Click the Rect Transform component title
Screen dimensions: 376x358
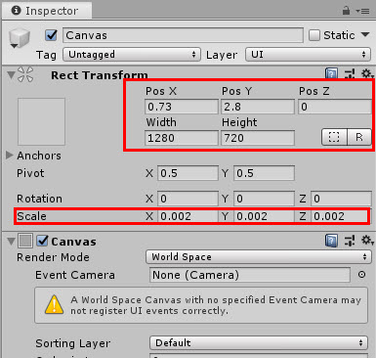(100, 75)
